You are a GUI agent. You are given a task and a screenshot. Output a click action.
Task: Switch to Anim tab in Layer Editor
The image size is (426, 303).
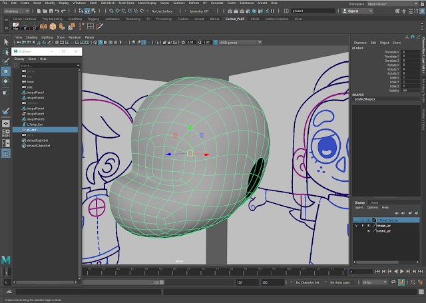(x=374, y=202)
